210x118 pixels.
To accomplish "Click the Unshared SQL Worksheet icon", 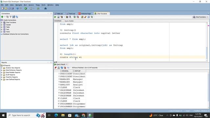I will point(82,17).
